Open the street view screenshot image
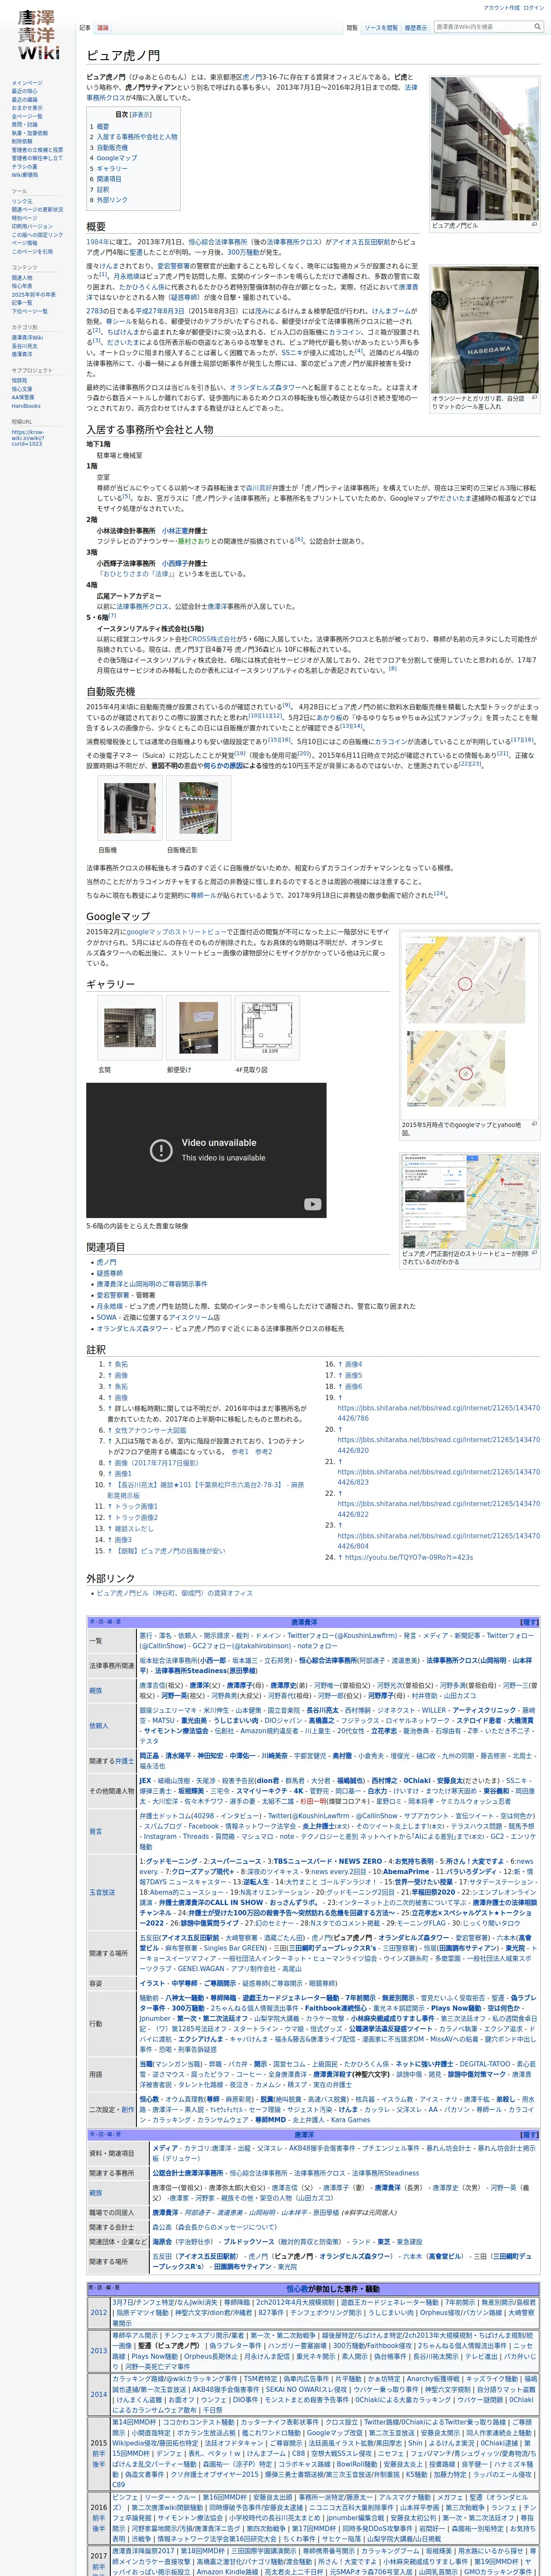 coord(470,1201)
